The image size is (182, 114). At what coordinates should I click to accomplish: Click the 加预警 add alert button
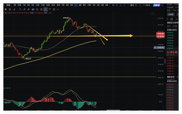pos(171,14)
